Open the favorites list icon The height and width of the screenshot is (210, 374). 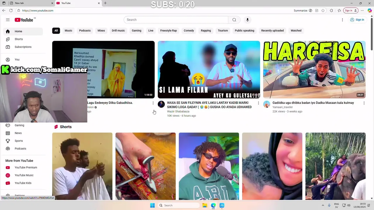[x=339, y=10]
